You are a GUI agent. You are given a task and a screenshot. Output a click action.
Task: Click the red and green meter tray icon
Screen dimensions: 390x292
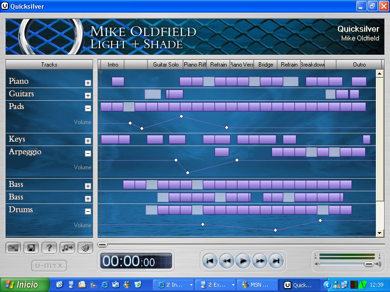coord(354,285)
